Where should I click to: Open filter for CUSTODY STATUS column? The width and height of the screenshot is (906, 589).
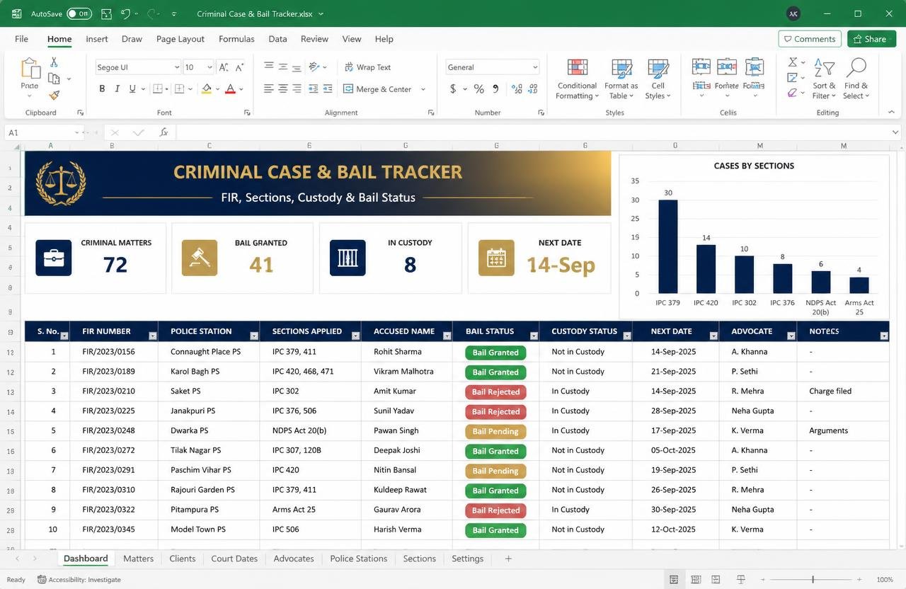coord(626,336)
